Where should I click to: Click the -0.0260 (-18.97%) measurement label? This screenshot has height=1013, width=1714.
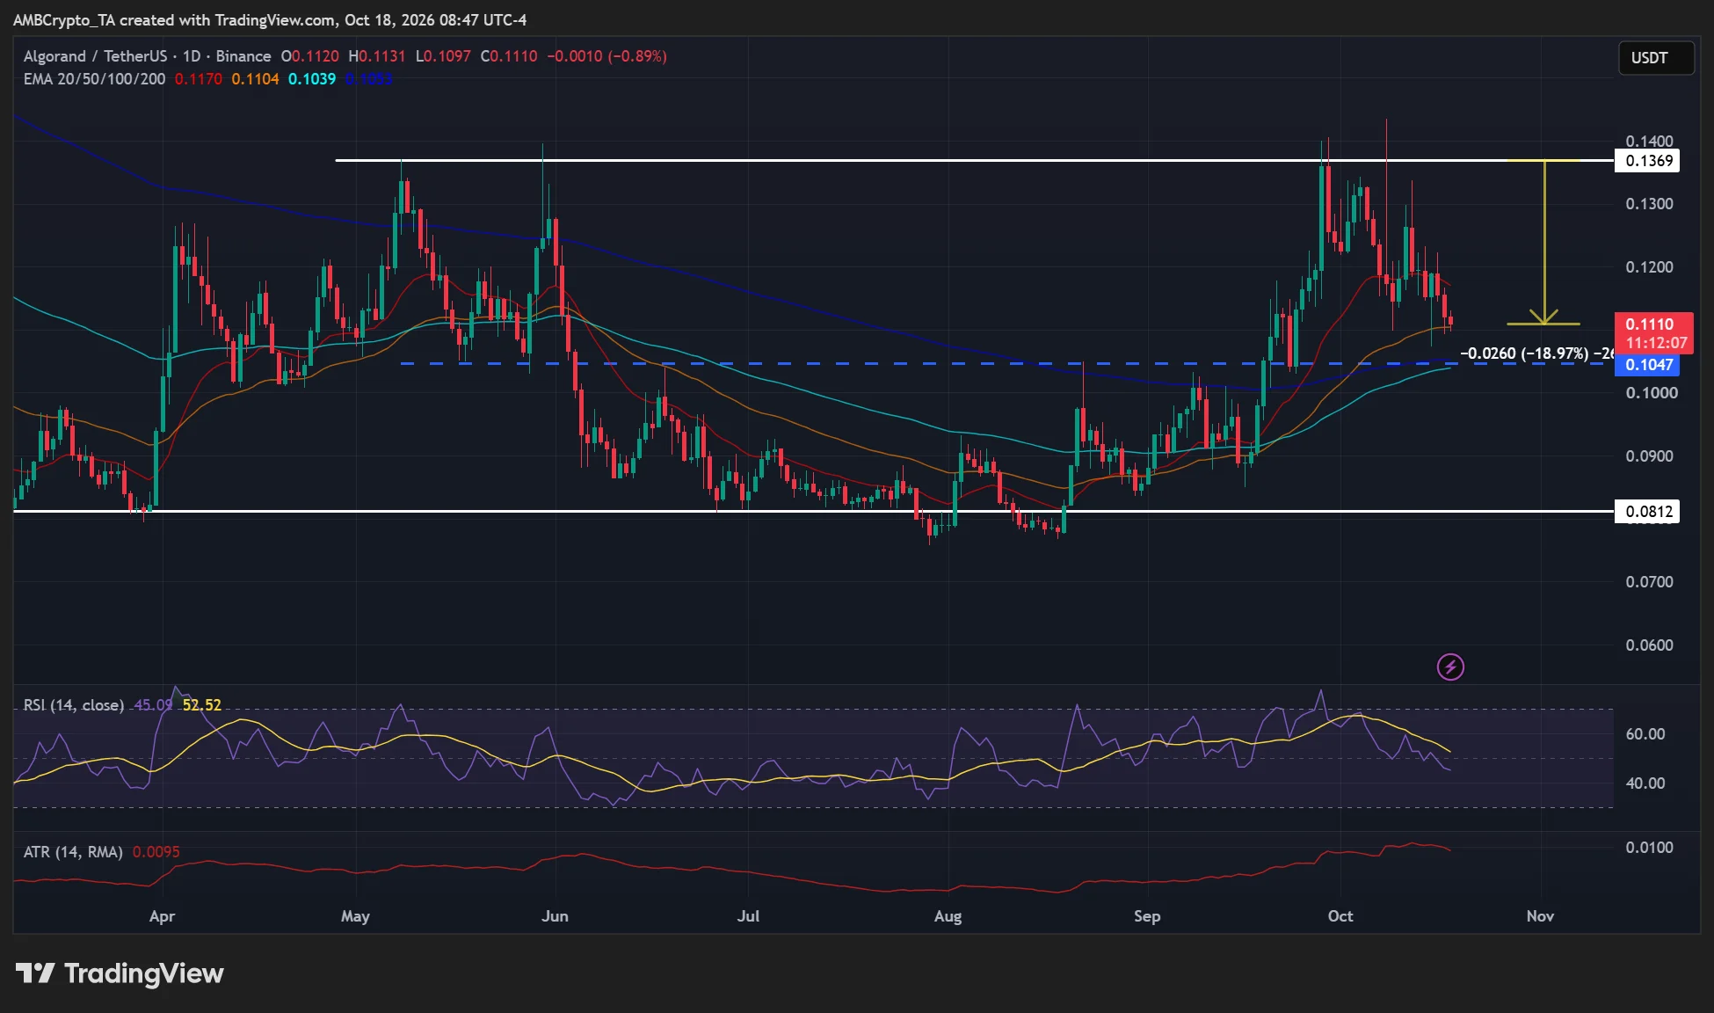[1524, 353]
